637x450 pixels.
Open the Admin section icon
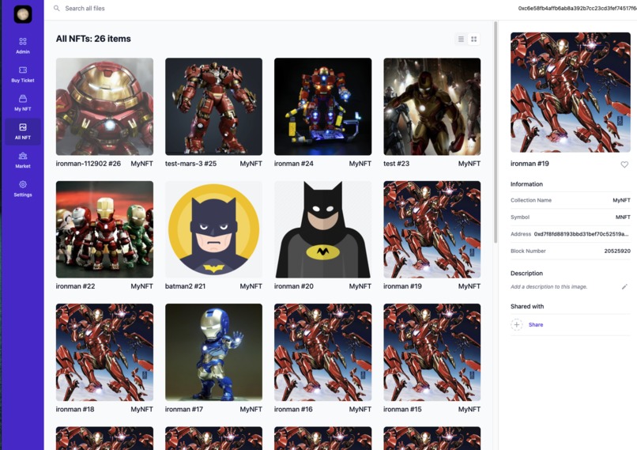pyautogui.click(x=23, y=41)
